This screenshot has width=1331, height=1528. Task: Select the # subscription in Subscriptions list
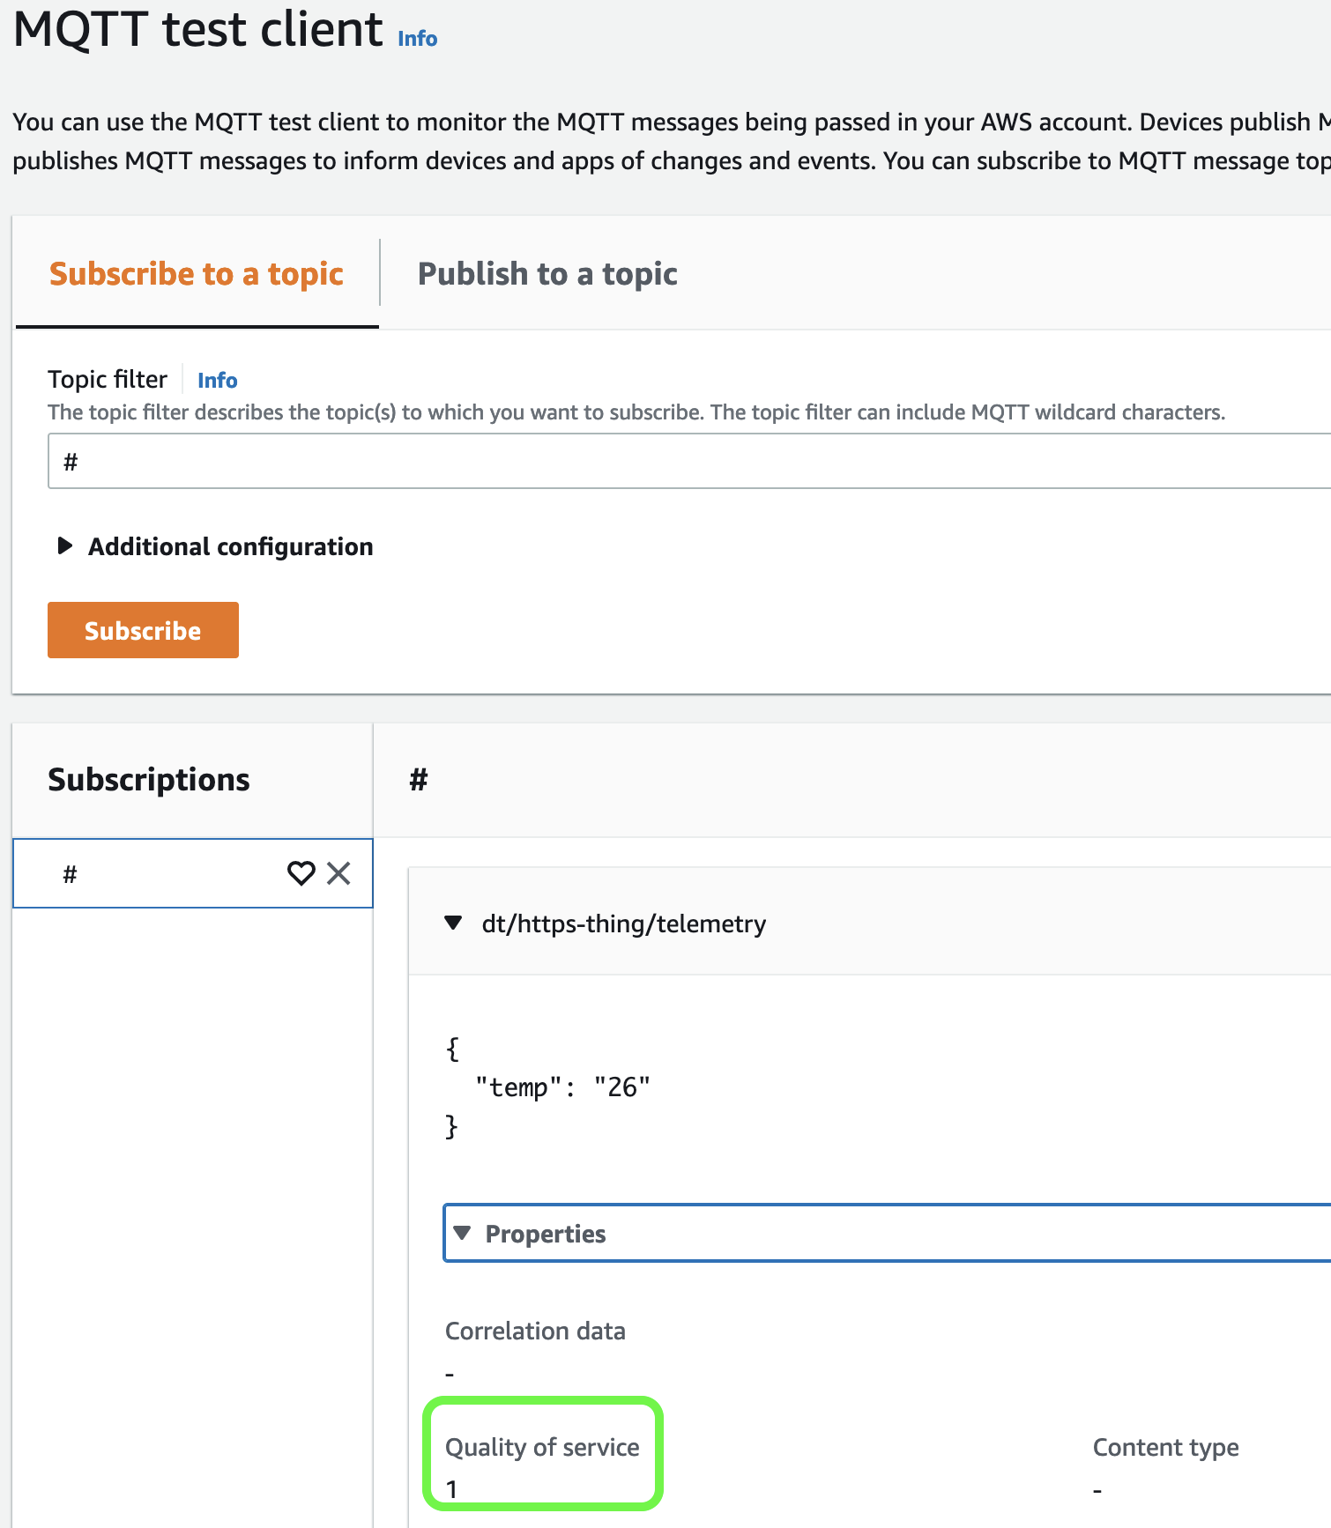193,873
